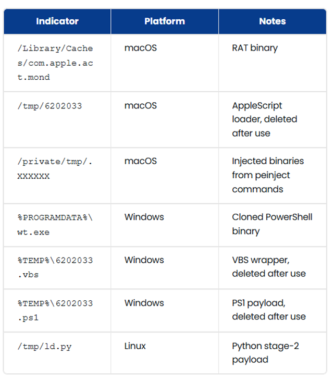Click the "PS1 payload, deleted after use" note
This screenshot has width=334, height=379.
268,310
